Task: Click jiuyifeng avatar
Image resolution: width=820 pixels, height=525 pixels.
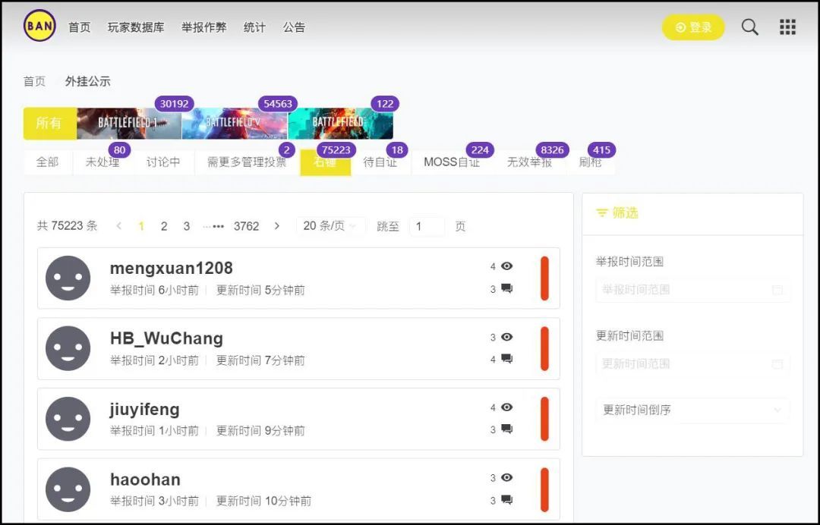Action: click(68, 419)
